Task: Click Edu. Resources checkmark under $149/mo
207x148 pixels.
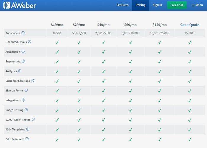Action: [159, 139]
